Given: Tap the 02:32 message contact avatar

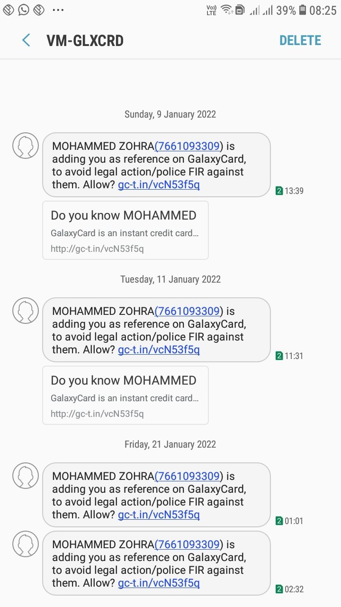Looking at the screenshot, I should tap(25, 544).
